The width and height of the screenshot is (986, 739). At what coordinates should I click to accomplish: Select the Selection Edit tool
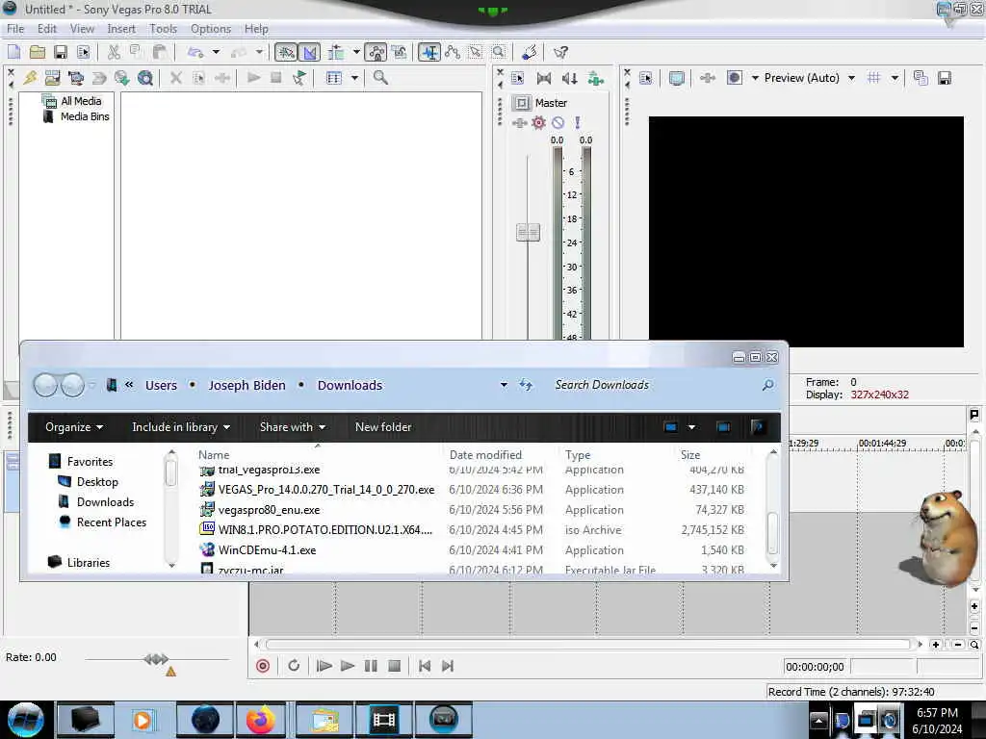coord(476,52)
